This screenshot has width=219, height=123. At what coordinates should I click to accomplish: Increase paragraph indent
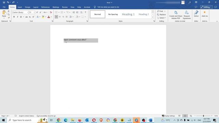click(x=77, y=12)
